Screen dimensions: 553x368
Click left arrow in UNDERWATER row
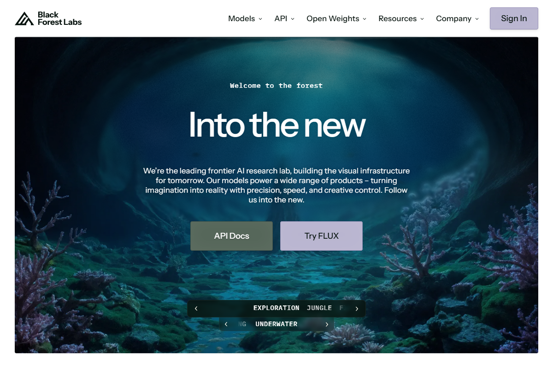(226, 324)
